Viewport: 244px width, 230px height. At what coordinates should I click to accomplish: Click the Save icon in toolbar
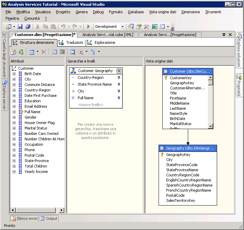coord(20,26)
